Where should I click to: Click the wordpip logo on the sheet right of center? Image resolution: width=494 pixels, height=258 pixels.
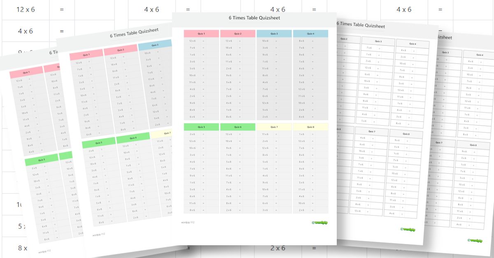(x=407, y=230)
